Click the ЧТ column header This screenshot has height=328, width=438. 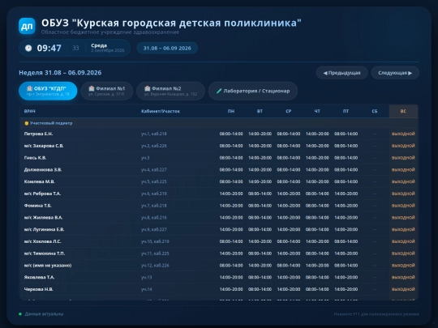click(x=317, y=111)
